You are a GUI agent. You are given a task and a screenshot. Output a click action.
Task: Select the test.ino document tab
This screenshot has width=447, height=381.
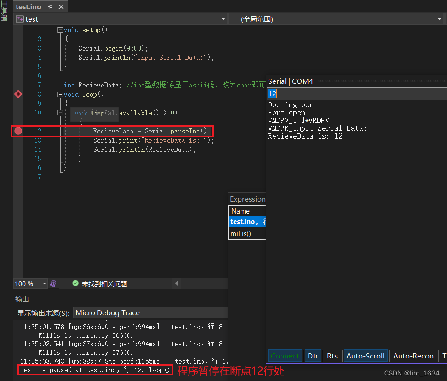[x=29, y=6]
